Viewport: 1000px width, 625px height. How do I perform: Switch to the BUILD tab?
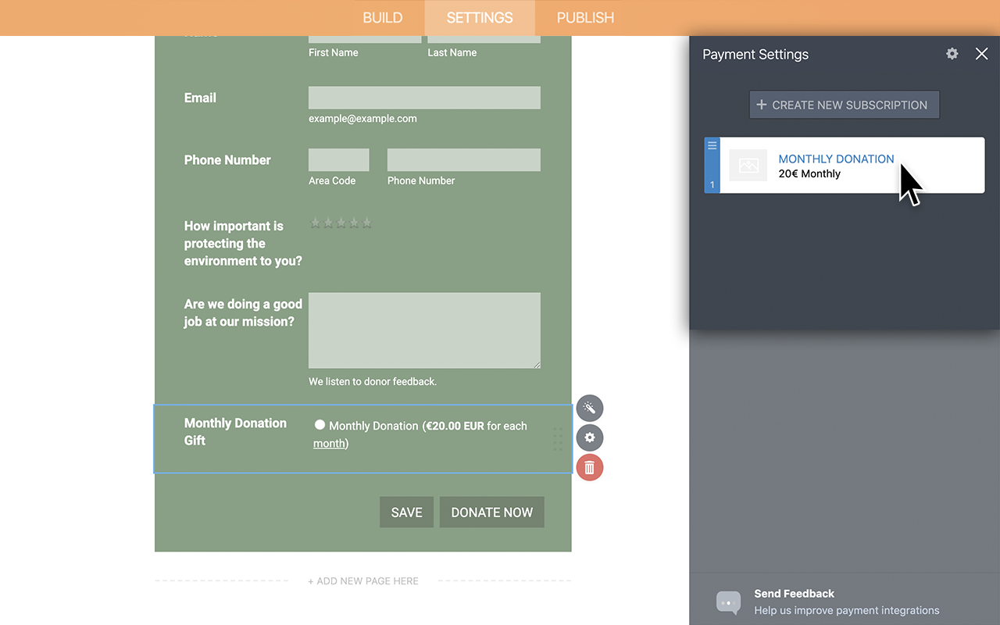pyautogui.click(x=382, y=17)
